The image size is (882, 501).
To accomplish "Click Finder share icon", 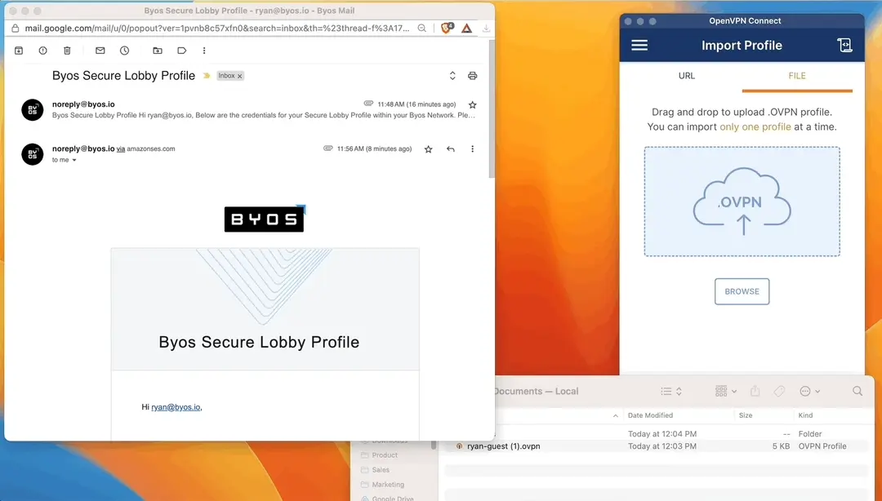I will click(755, 391).
